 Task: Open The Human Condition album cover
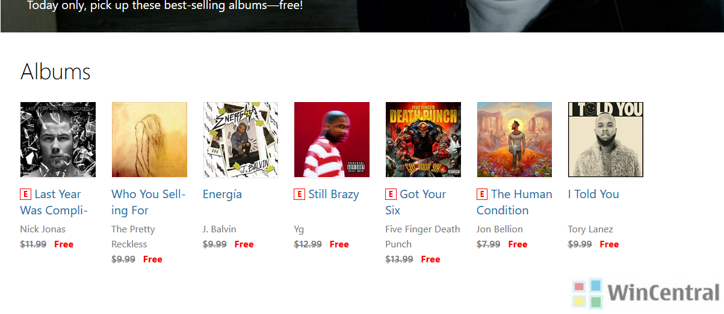[515, 140]
